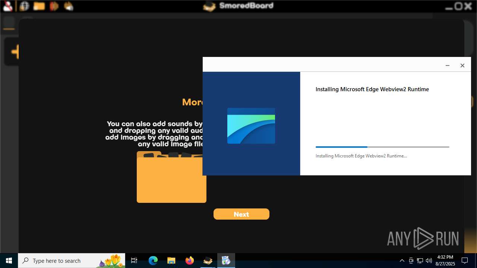Switch to the installer taskbar icon
Viewport: 477px width, 268px height.
coord(226,261)
